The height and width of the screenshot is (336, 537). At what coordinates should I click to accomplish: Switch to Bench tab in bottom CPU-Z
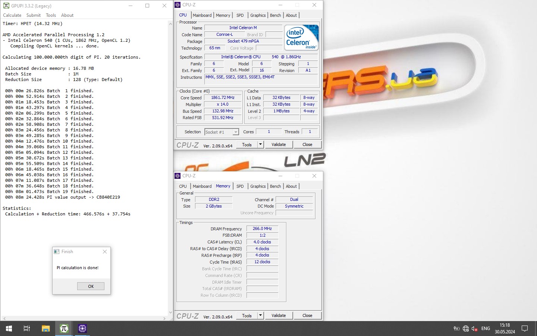(276, 186)
